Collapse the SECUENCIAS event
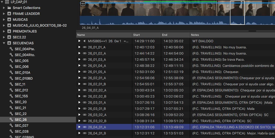This screenshot has width=275, height=138. pyautogui.click(x=4, y=43)
